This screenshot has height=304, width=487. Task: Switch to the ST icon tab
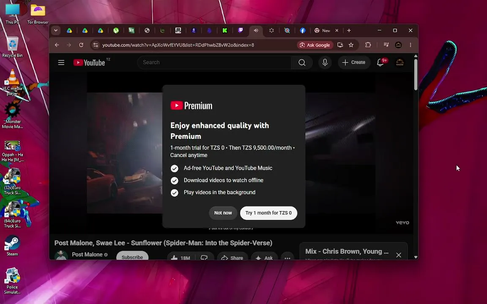pyautogui.click(x=131, y=30)
